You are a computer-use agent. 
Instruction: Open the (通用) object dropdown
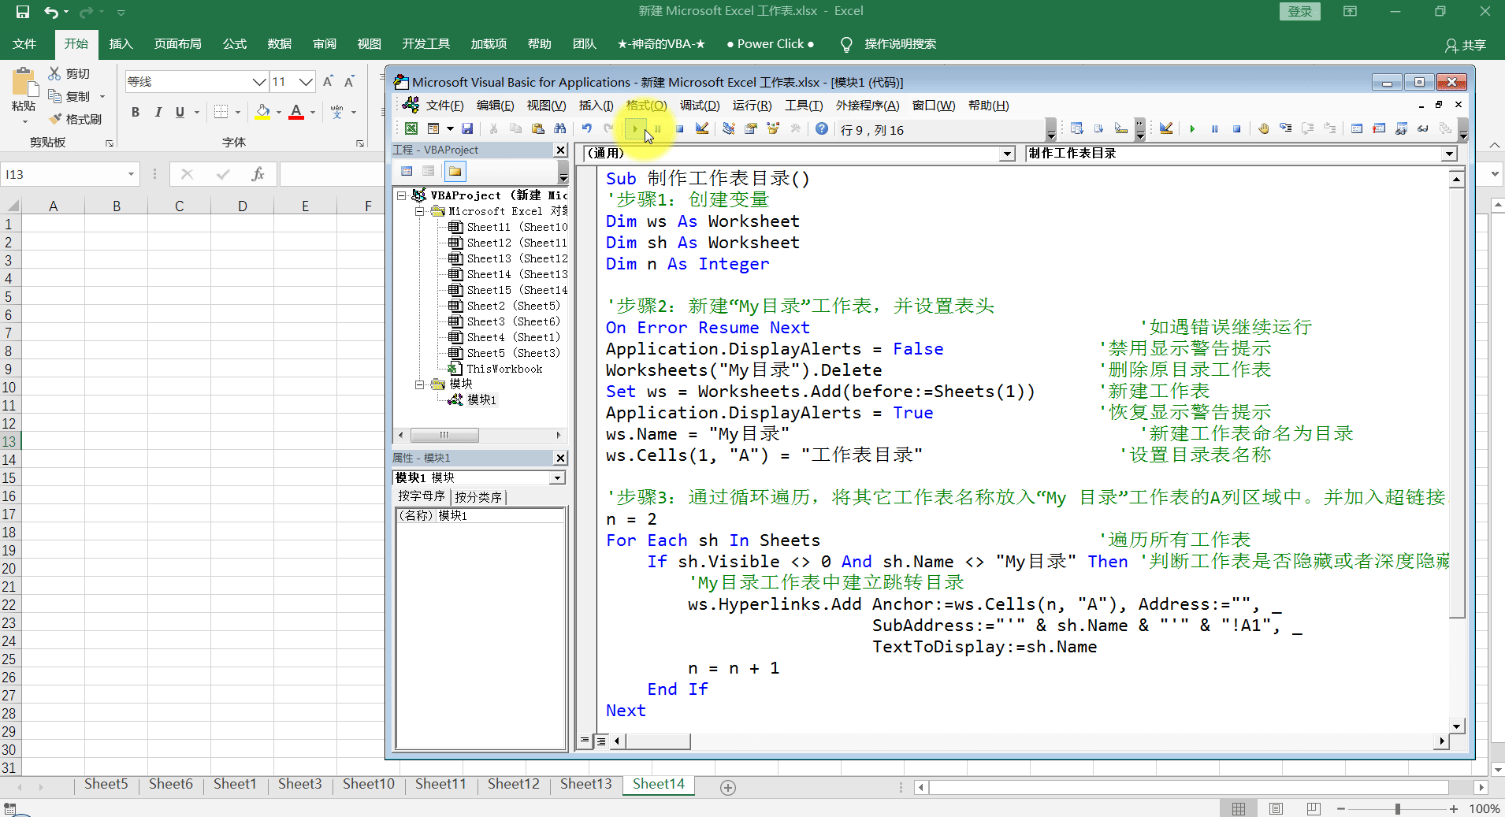point(1007,154)
